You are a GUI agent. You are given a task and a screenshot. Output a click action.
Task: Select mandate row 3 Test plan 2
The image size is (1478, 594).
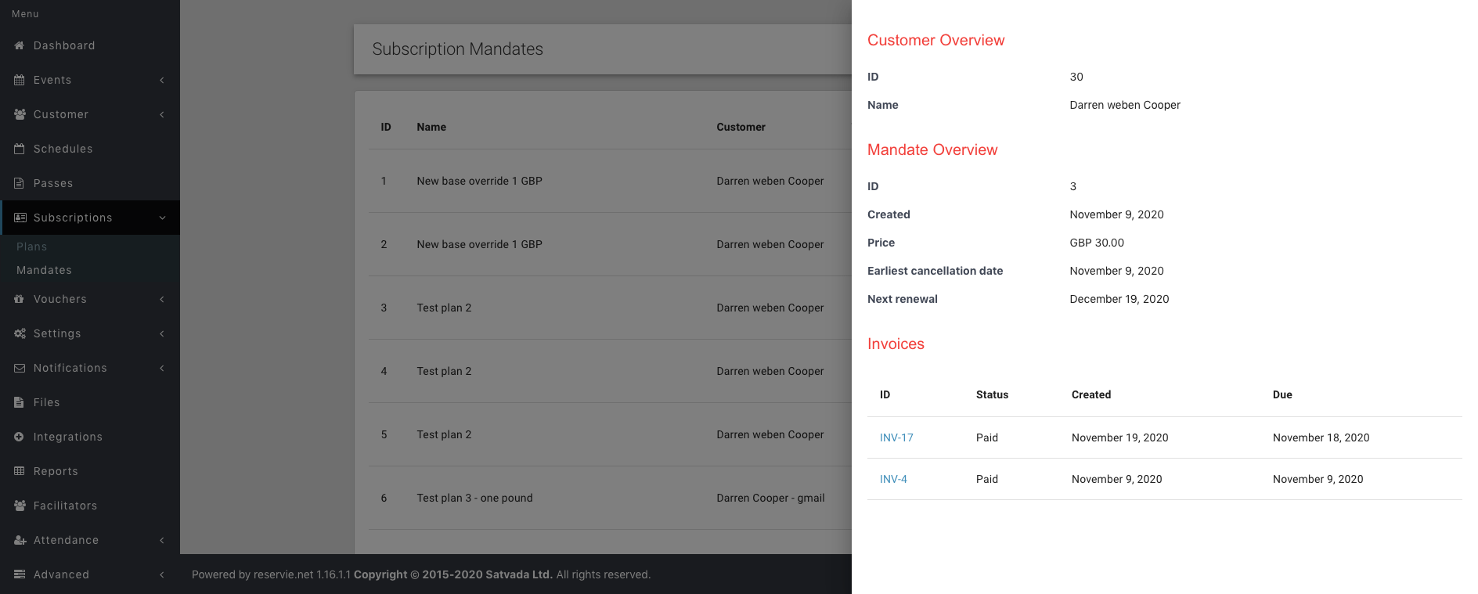click(610, 308)
